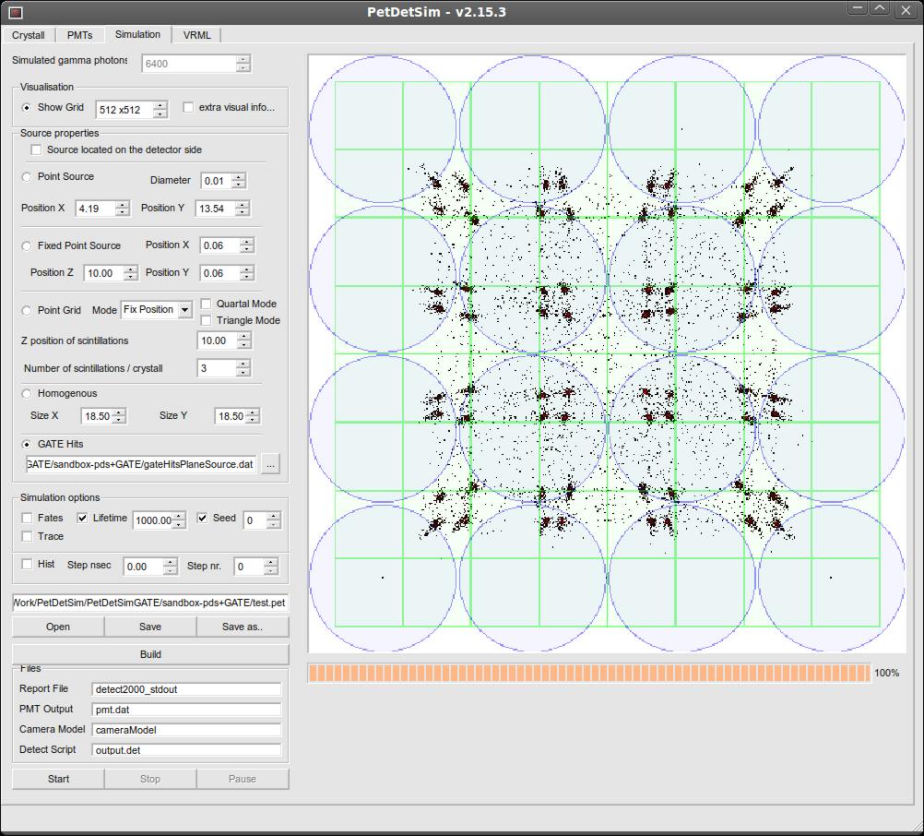This screenshot has width=924, height=836.
Task: Click Point Source Position X stepper arrows
Action: point(122,209)
